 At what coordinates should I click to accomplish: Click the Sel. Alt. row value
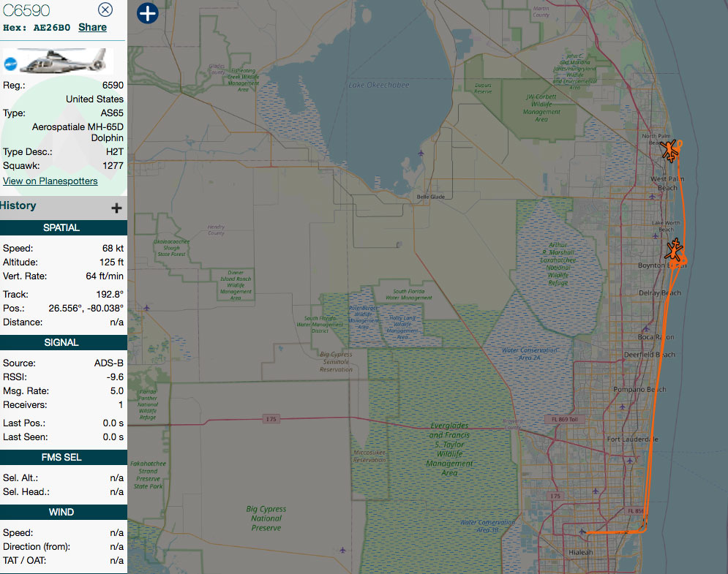pos(116,478)
